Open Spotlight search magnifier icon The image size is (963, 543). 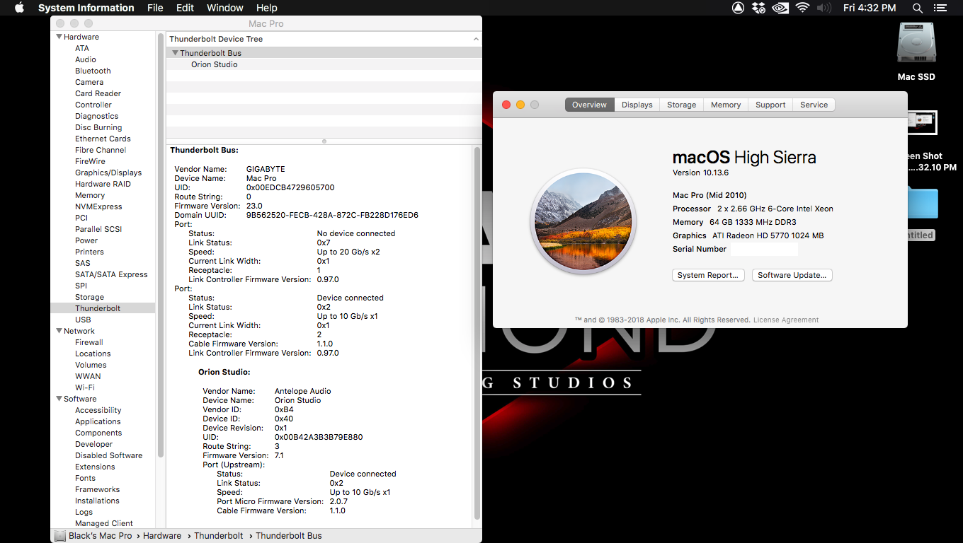click(918, 8)
